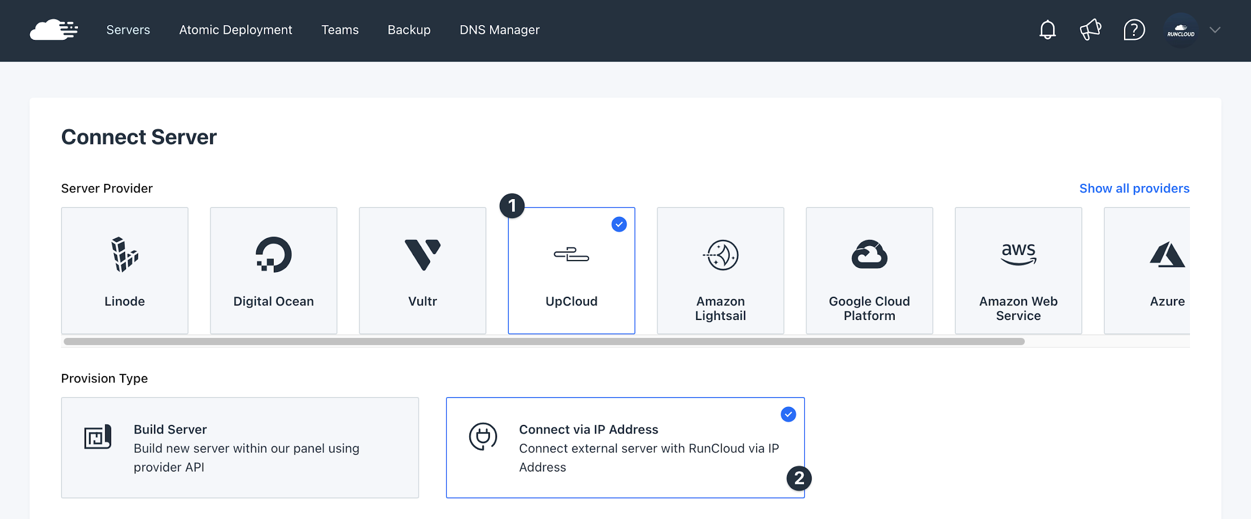Click the Build Server blueprint icon
1251x519 pixels.
coord(98,437)
